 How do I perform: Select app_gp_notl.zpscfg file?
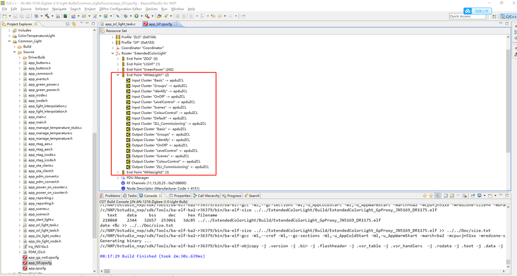tap(40, 257)
